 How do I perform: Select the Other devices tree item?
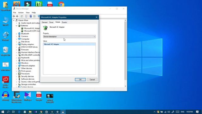[27, 68]
